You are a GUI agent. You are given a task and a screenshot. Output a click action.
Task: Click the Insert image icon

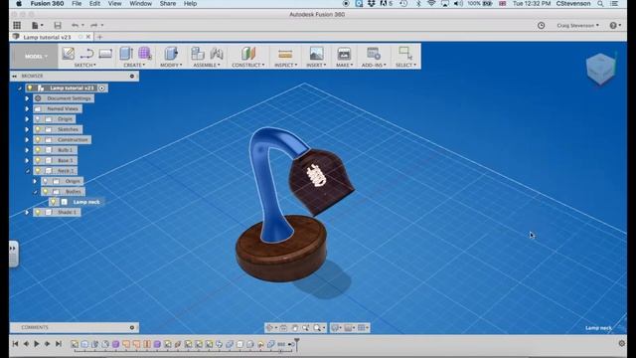pos(316,53)
